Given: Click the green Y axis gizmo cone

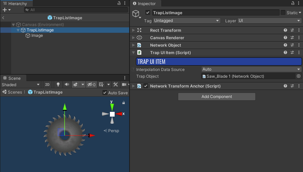Looking at the screenshot, I should coord(112,107).
